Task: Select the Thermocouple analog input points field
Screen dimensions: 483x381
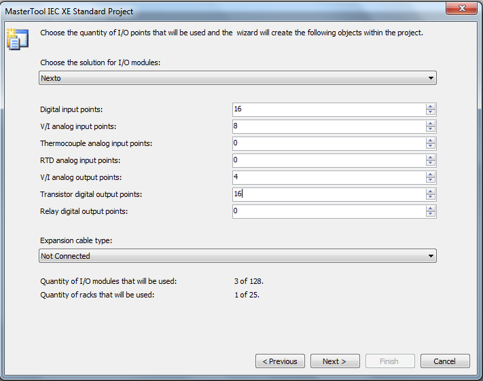Action: [x=329, y=143]
